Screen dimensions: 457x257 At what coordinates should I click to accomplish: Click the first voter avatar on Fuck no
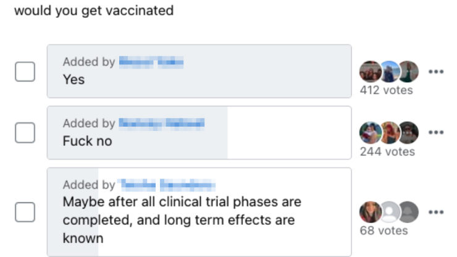[x=369, y=132]
